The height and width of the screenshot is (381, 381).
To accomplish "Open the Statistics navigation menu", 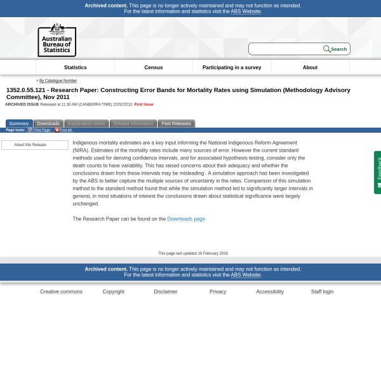I will (x=75, y=67).
